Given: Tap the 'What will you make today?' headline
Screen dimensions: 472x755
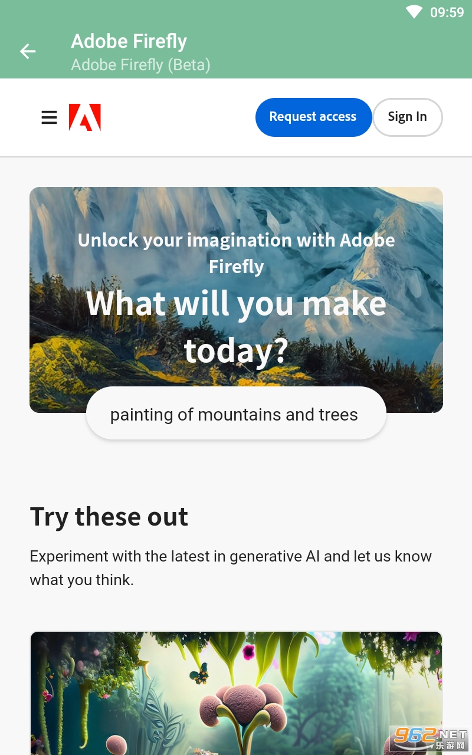Looking at the screenshot, I should [x=236, y=326].
